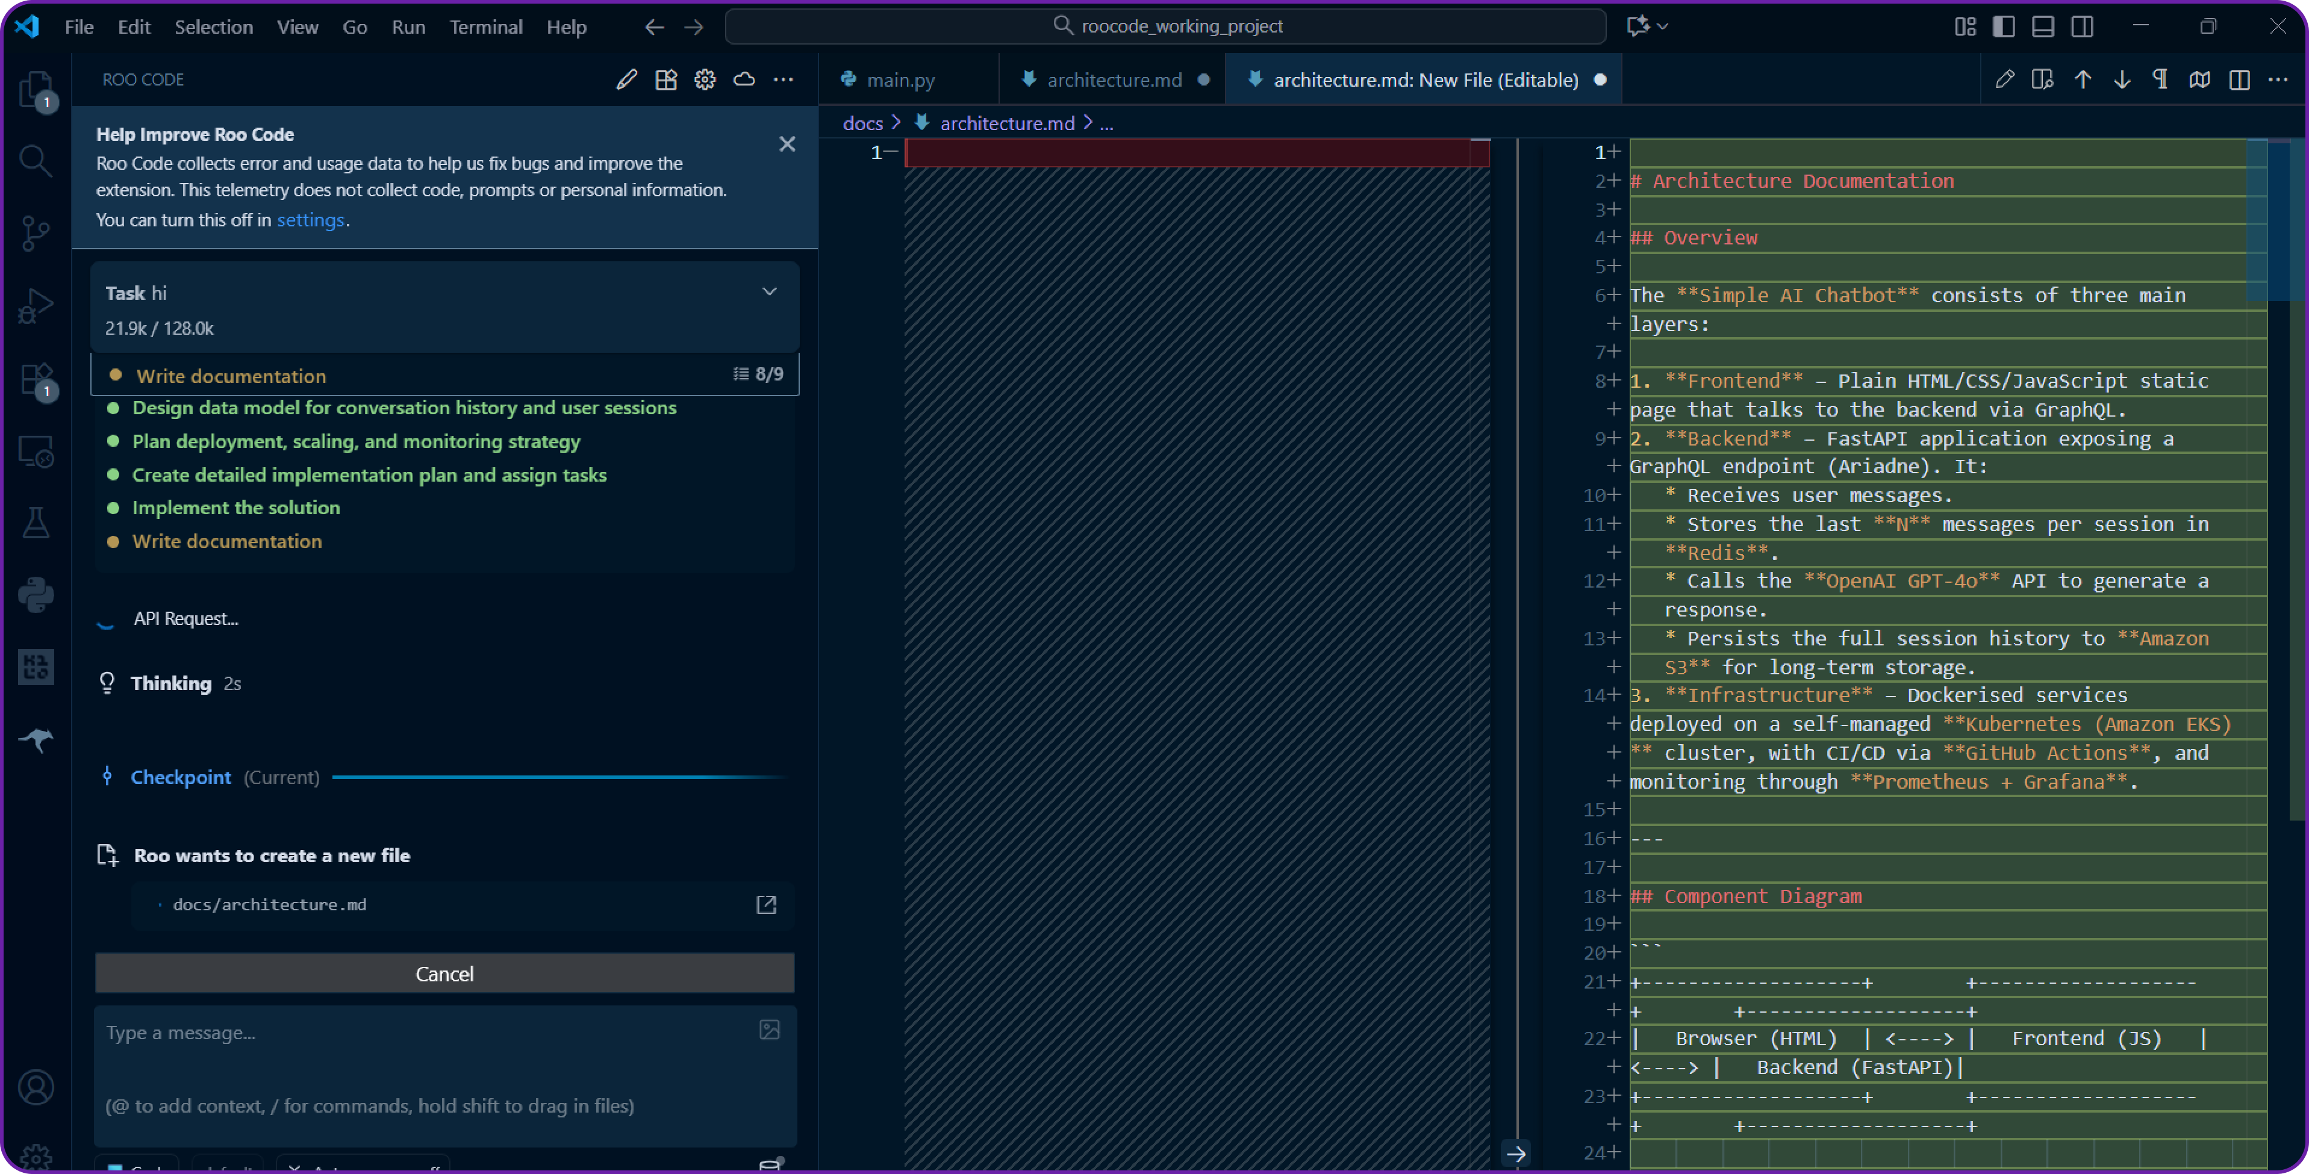Switch to the main.py tab
2309x1174 pixels.
[900, 79]
